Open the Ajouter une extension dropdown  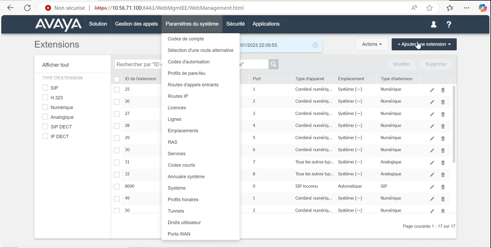[424, 44]
